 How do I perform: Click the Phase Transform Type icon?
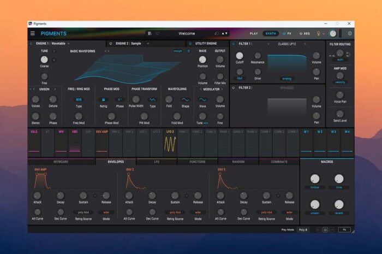(x=152, y=100)
